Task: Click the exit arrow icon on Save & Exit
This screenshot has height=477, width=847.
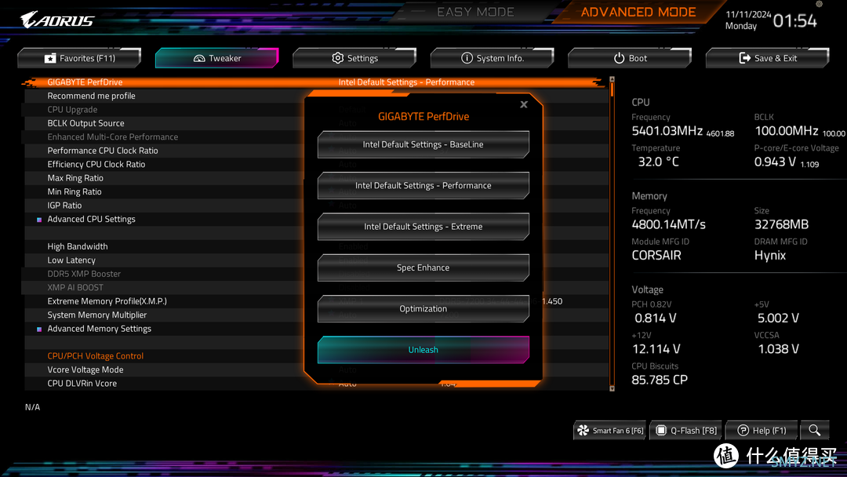Action: point(744,58)
